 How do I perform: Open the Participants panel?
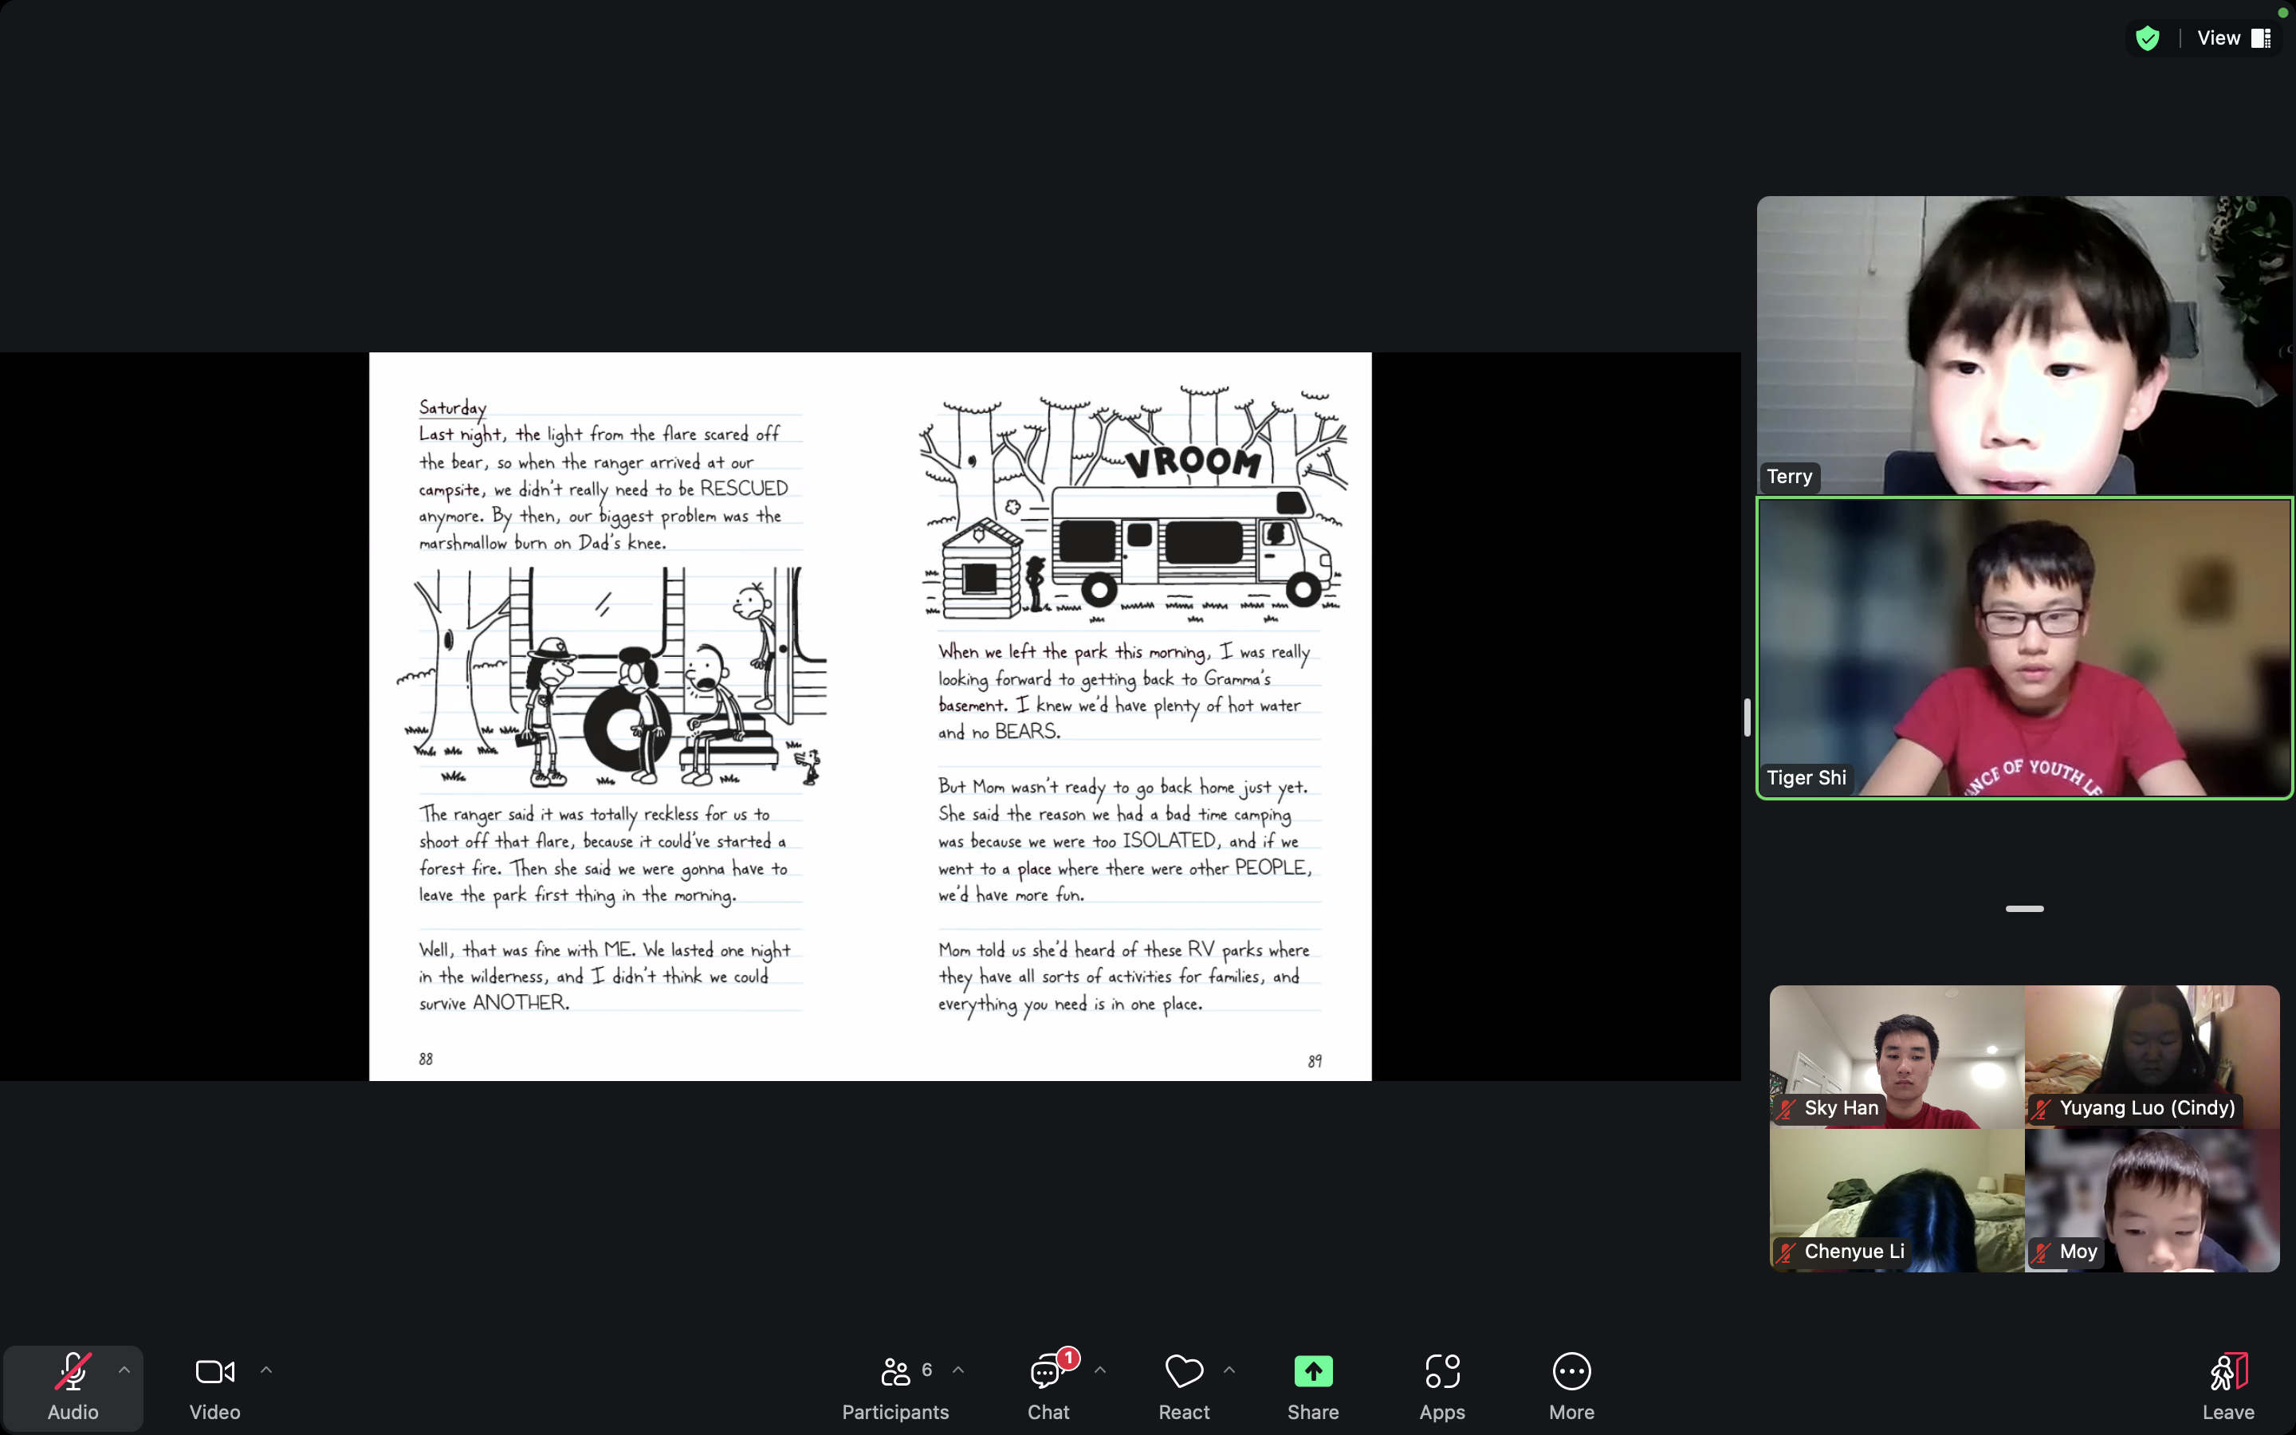click(x=894, y=1387)
